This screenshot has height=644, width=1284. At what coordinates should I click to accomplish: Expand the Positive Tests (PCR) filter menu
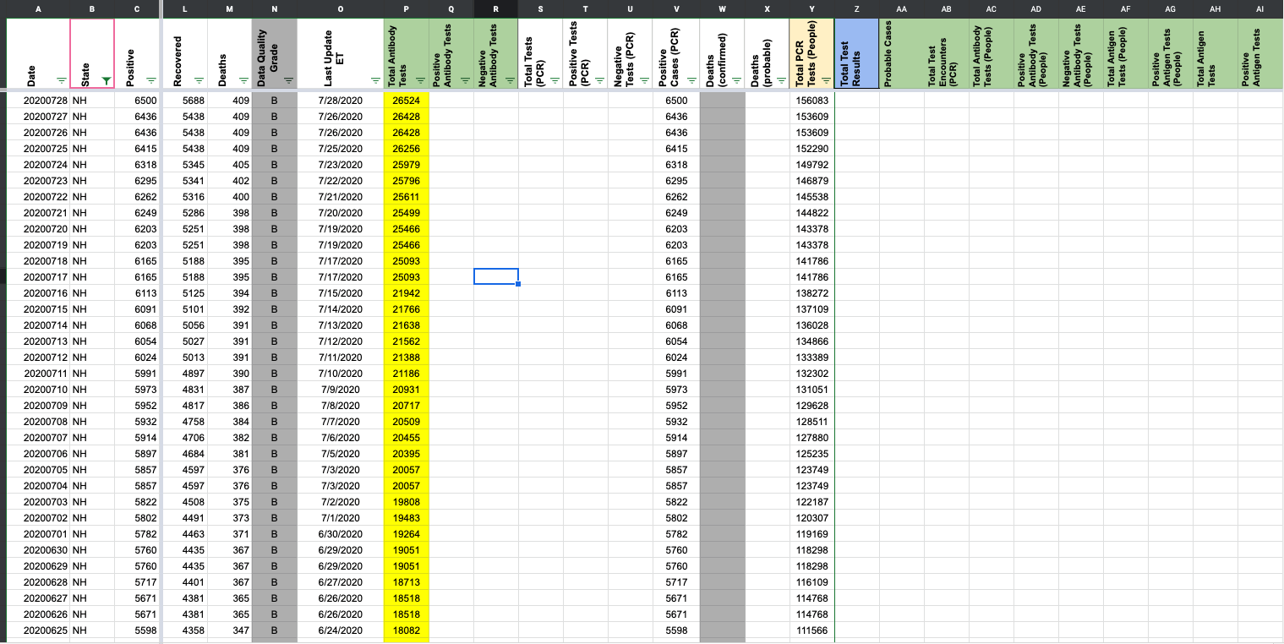[599, 80]
